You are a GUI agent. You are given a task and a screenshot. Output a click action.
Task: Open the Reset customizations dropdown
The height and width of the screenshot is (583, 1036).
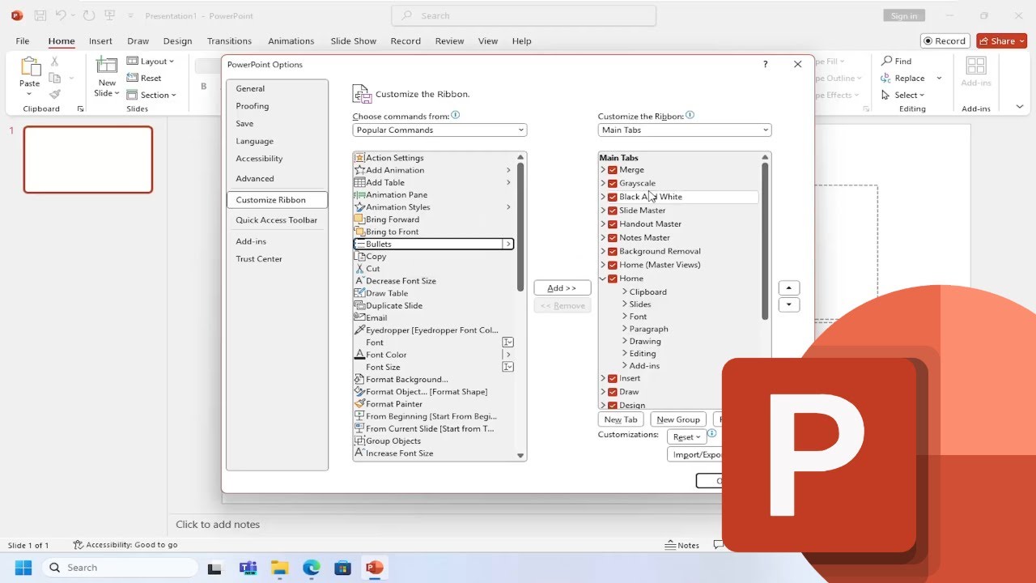686,437
